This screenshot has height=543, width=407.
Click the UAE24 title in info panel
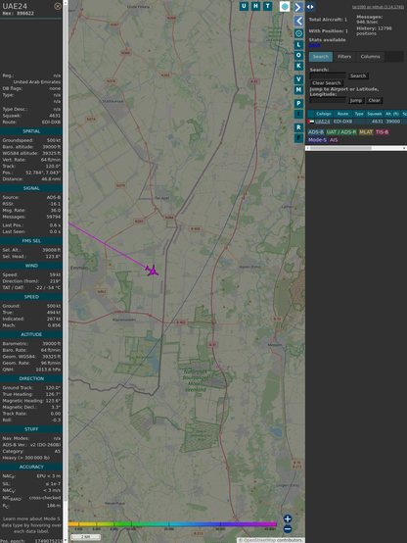[15, 6]
